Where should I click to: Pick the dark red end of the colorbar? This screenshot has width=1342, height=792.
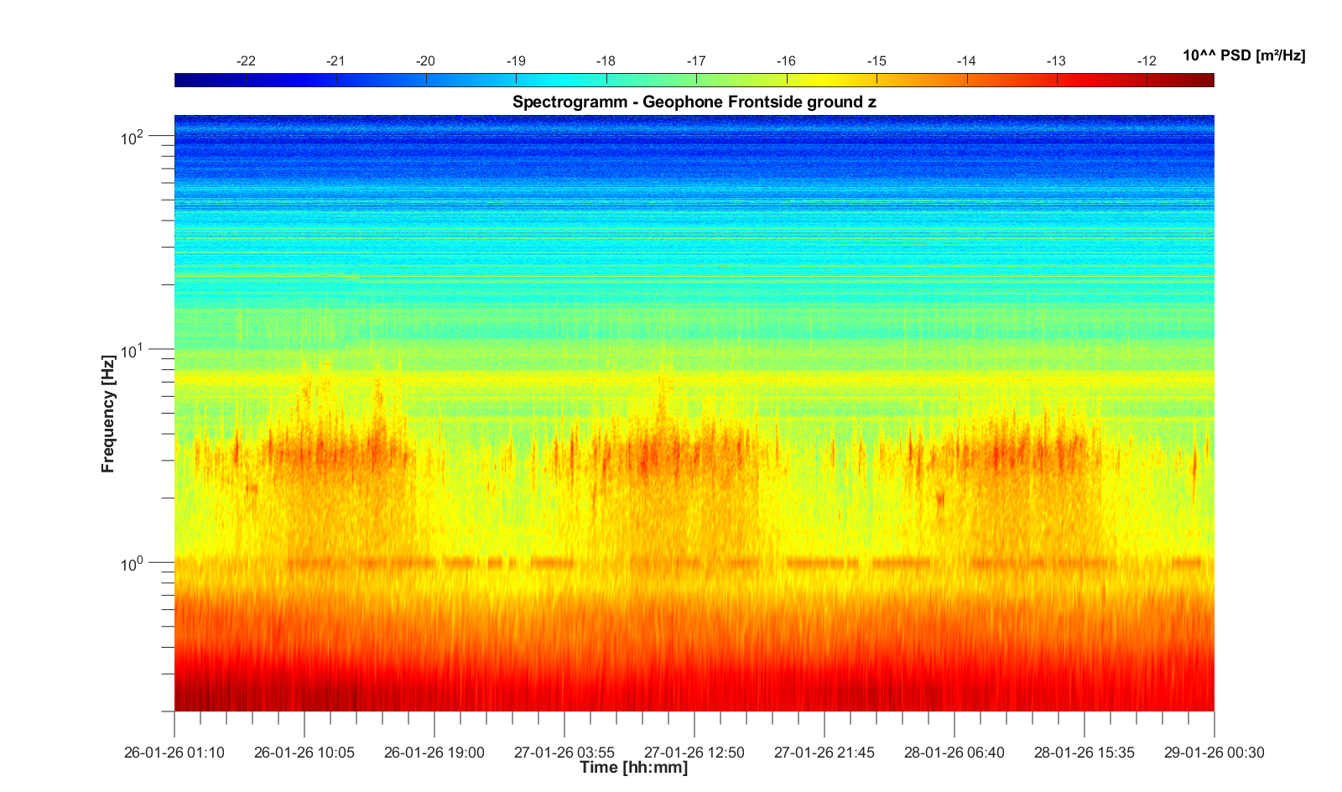coord(1206,81)
